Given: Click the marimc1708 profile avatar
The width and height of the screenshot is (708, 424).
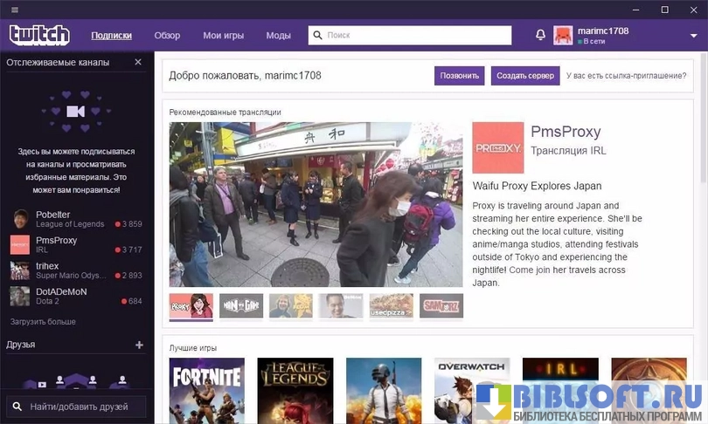Looking at the screenshot, I should (563, 35).
